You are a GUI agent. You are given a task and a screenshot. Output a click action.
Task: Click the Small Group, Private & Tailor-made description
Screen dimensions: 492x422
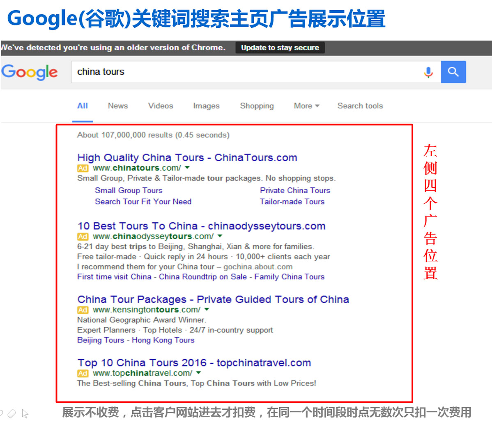pyautogui.click(x=207, y=178)
